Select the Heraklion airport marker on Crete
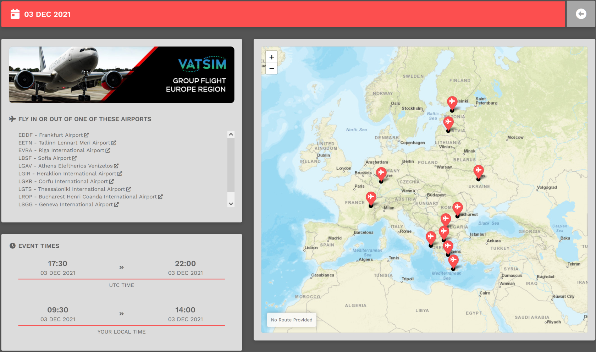Image resolution: width=596 pixels, height=352 pixels. coord(453,262)
